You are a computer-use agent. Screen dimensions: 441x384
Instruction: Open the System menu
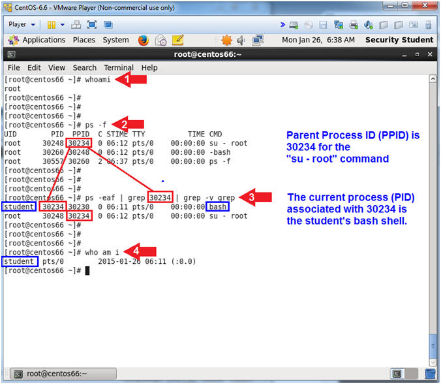click(115, 40)
